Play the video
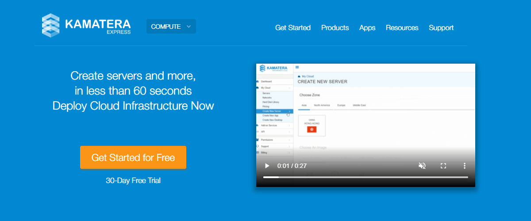The image size is (531, 221). pyautogui.click(x=267, y=166)
